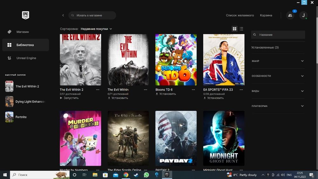
Task: Switch to list view
Action: (241, 29)
